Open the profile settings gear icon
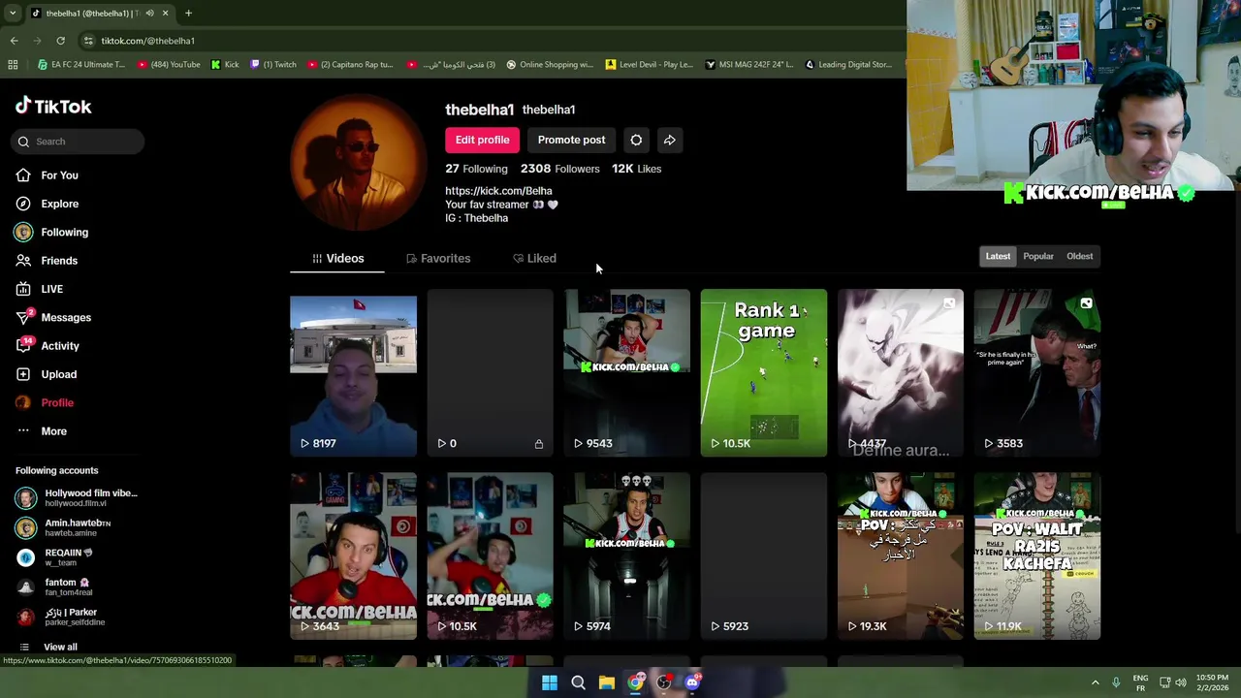 (636, 140)
